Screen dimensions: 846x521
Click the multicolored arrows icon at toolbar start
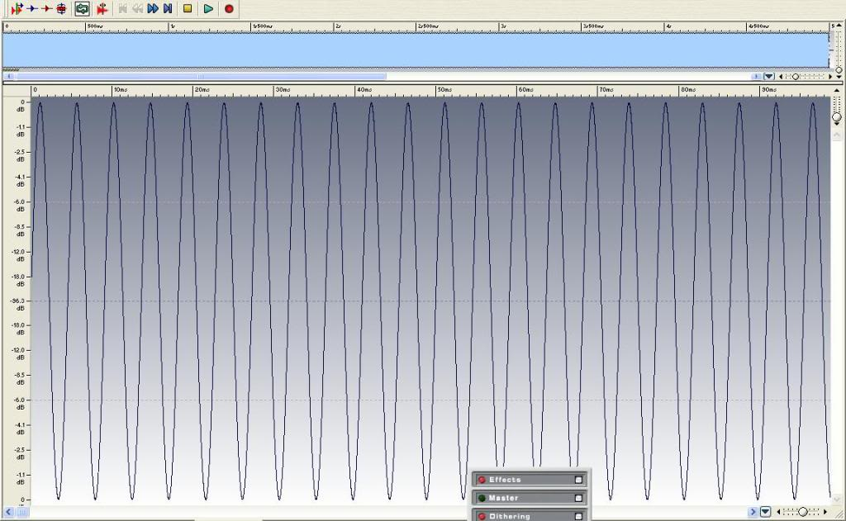click(17, 8)
